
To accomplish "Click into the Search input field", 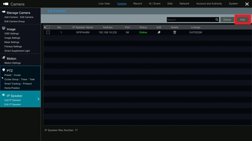I will pyautogui.click(x=191, y=19).
